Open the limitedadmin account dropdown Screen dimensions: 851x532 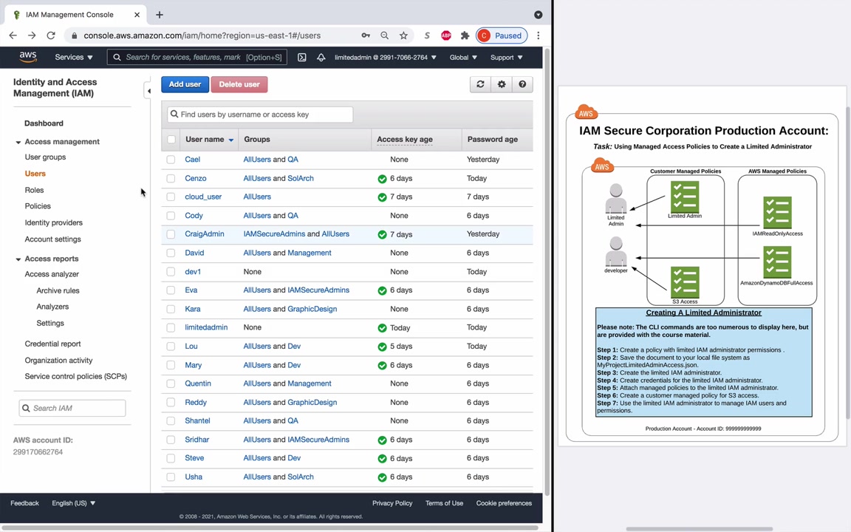pos(386,57)
